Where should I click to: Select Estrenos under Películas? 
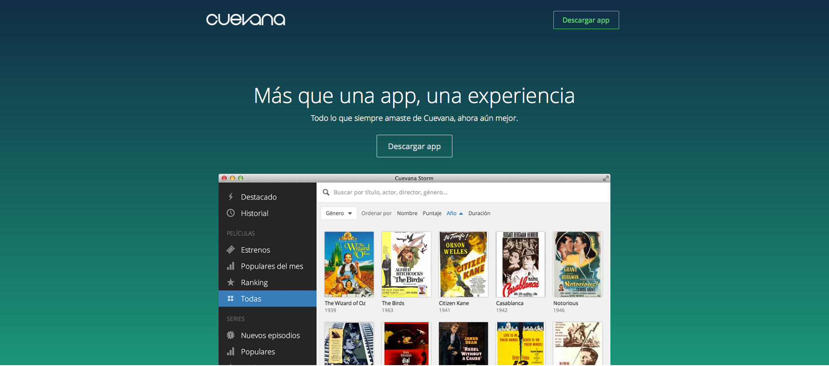pyautogui.click(x=267, y=250)
